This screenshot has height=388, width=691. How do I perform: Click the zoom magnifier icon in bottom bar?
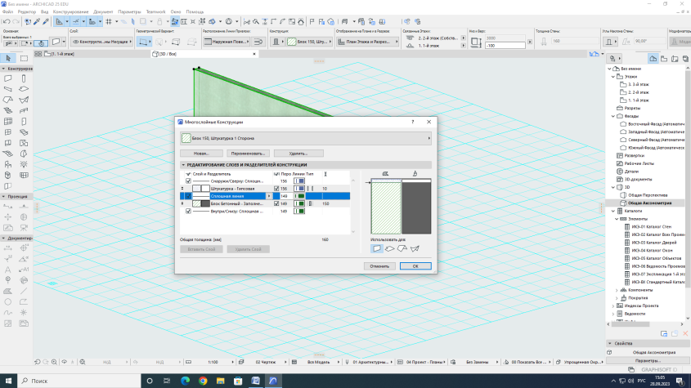(54, 362)
